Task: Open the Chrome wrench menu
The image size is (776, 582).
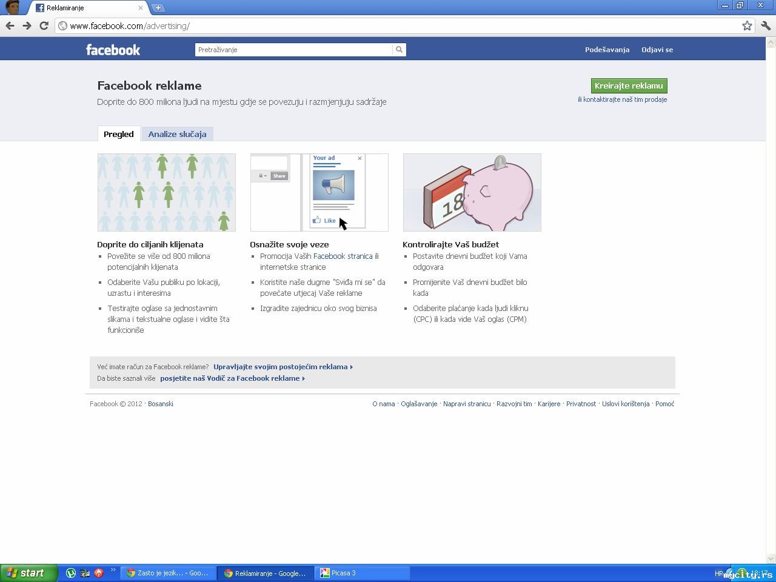Action: click(x=766, y=25)
